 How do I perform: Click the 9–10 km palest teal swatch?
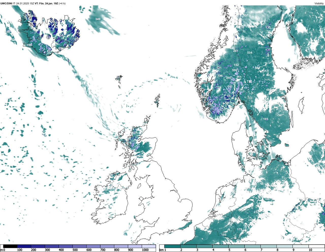pyautogui.click(x=301, y=246)
